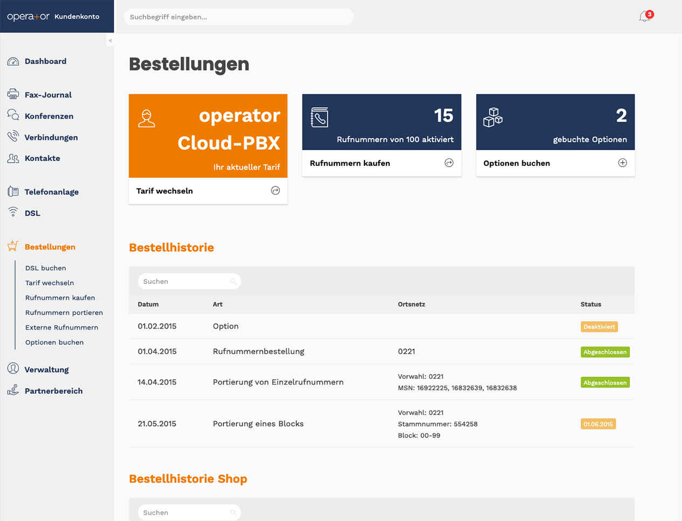Click the date 14.04.2015
This screenshot has height=521, width=682.
pos(157,382)
